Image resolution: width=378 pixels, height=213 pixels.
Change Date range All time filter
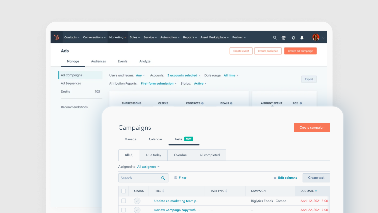pyautogui.click(x=231, y=75)
